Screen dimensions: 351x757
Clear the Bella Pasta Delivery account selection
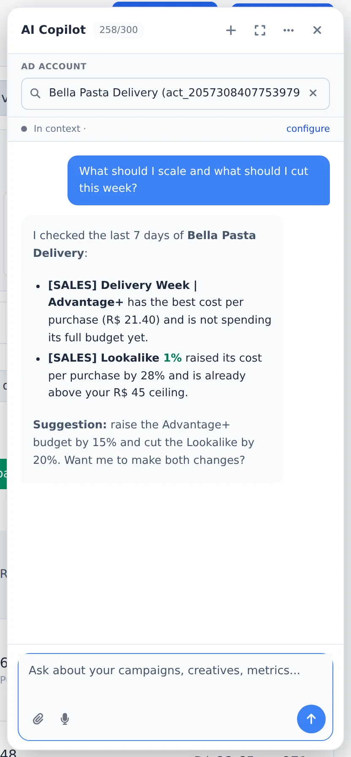tap(313, 93)
